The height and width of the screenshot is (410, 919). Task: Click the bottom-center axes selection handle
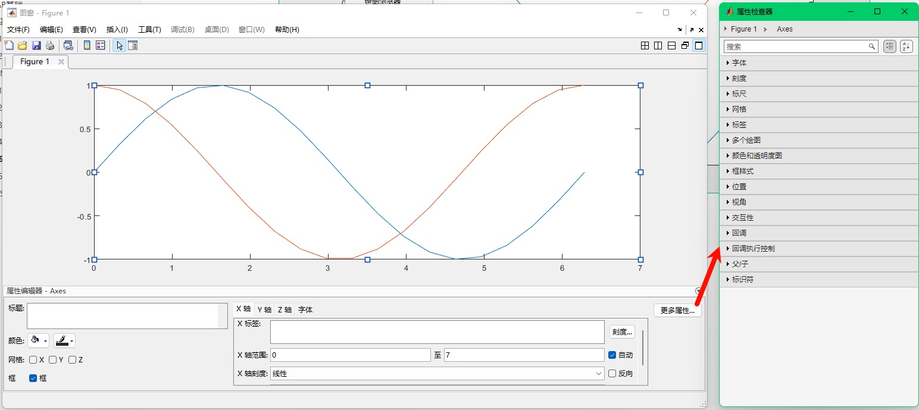(367, 259)
